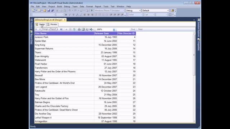
Task: Open the View menu
Action: 44,6
